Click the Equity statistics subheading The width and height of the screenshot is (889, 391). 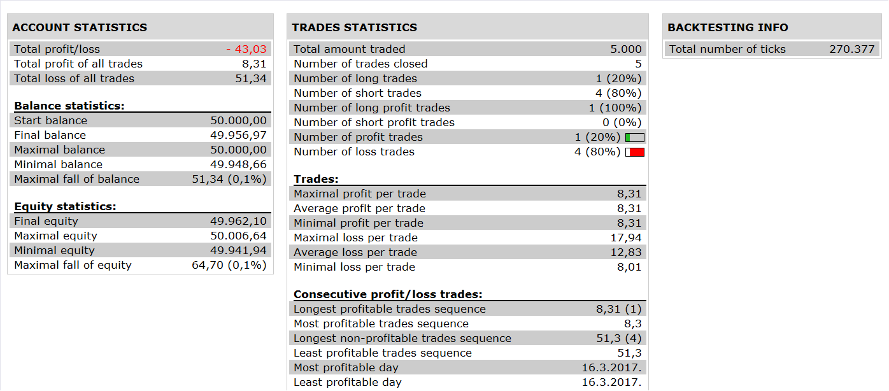tap(65, 206)
